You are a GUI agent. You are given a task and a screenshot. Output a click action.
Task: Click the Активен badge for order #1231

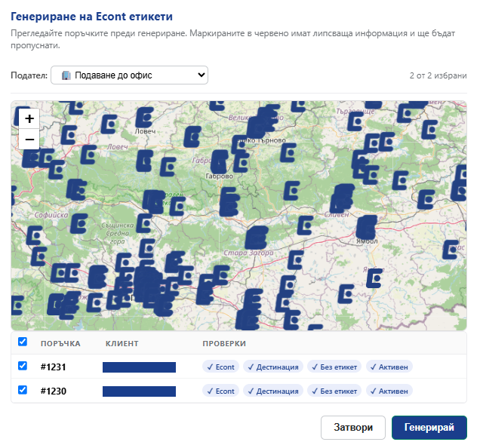point(389,367)
